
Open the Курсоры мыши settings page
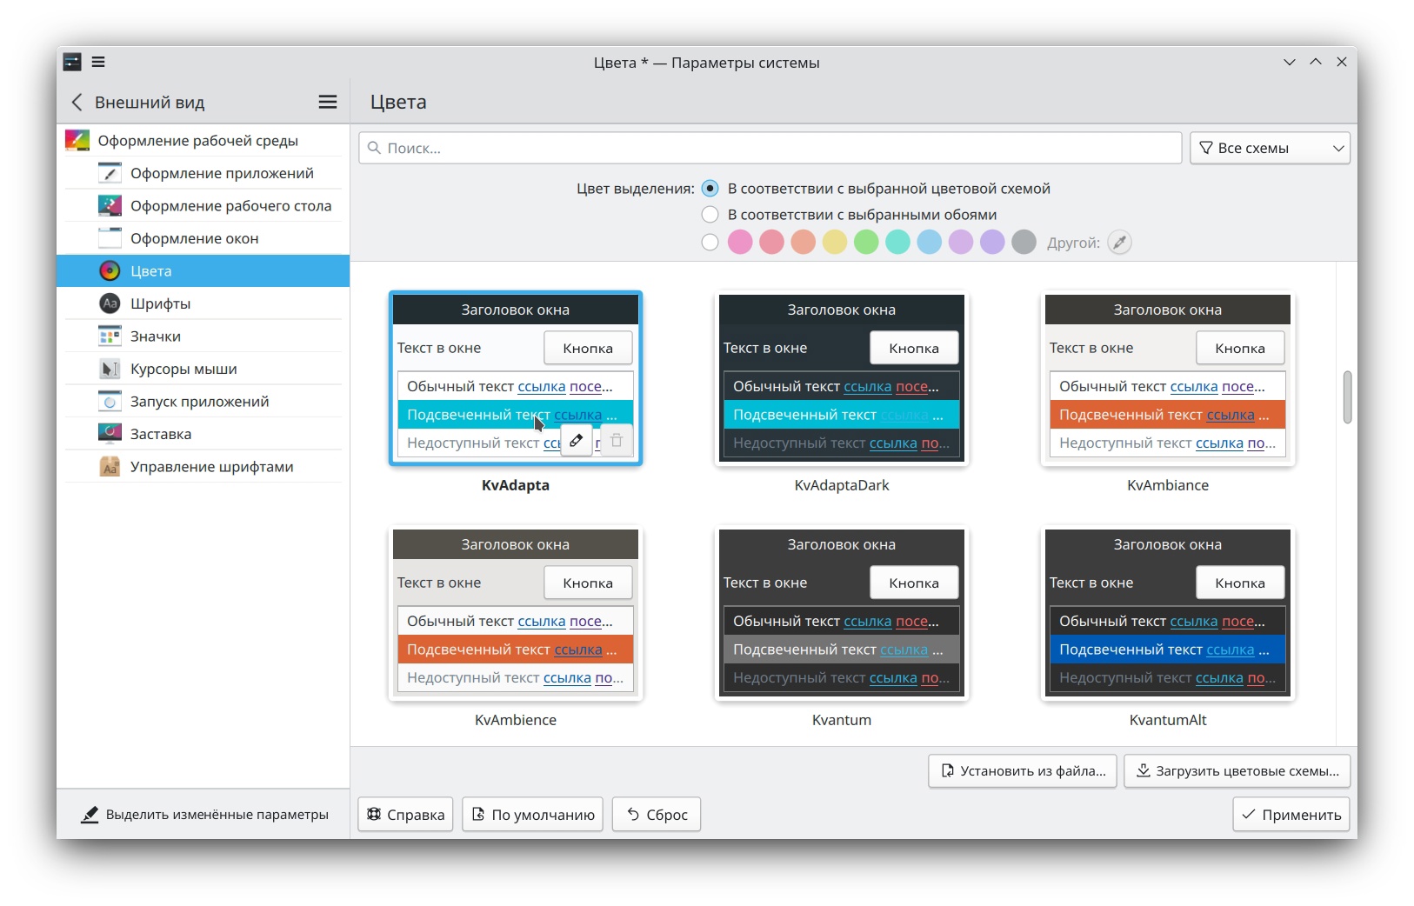pos(203,369)
